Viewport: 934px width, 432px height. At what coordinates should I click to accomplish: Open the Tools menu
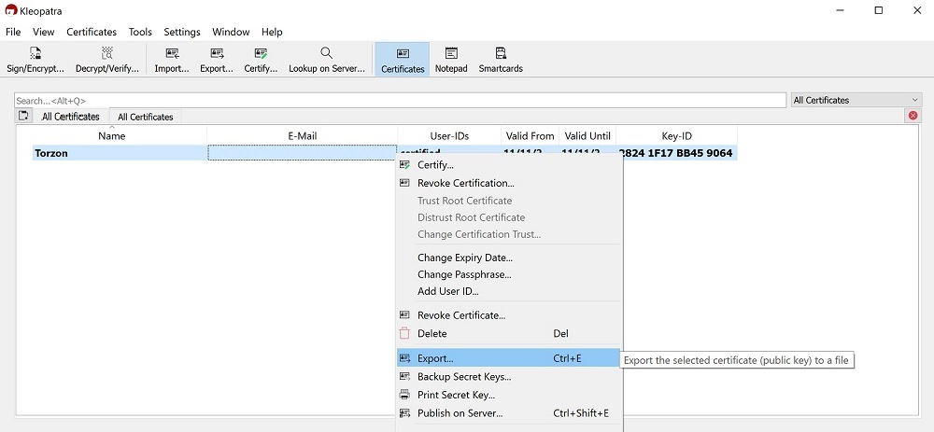140,32
